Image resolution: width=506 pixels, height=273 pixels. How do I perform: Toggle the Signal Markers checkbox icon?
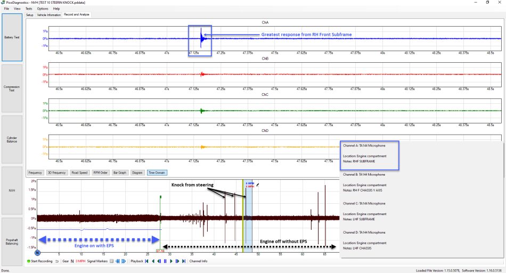112,261
